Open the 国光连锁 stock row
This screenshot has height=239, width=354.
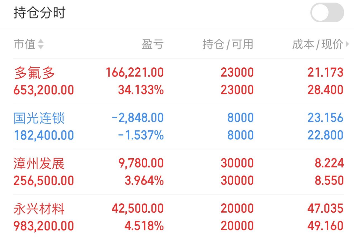click(x=179, y=126)
